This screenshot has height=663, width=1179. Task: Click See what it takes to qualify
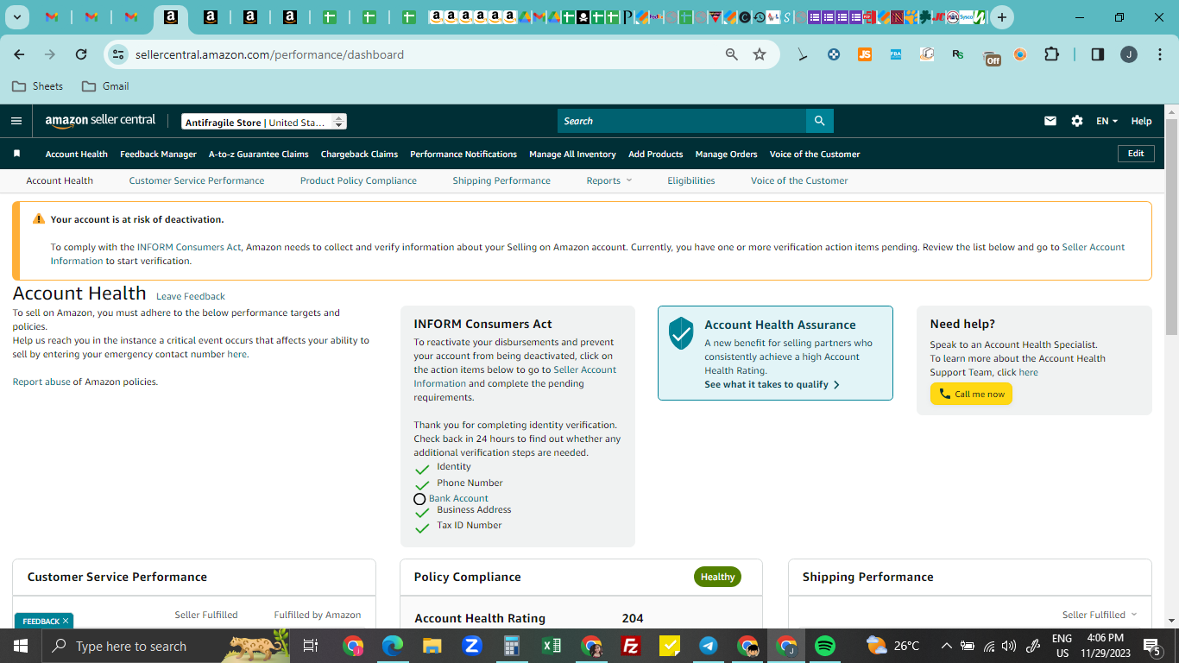pyautogui.click(x=772, y=384)
